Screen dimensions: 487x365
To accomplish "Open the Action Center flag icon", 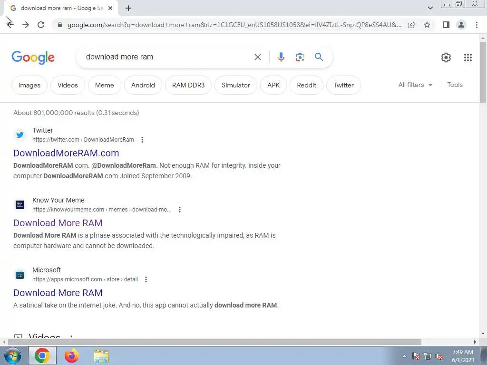I will tap(416, 356).
